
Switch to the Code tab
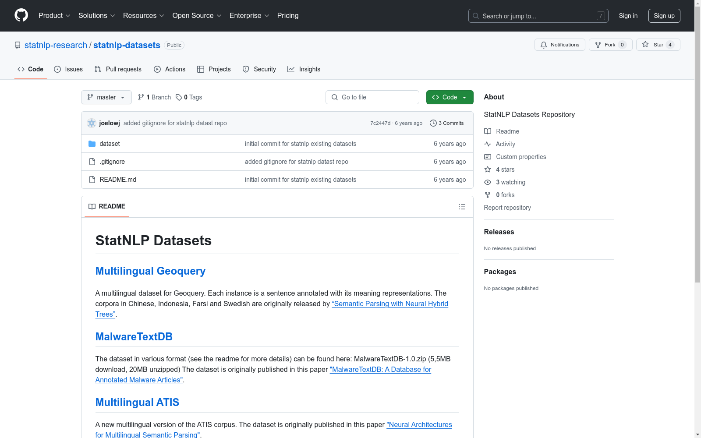pos(31,69)
